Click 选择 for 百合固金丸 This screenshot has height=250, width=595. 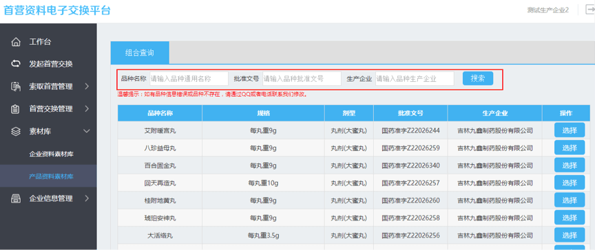[x=570, y=166]
